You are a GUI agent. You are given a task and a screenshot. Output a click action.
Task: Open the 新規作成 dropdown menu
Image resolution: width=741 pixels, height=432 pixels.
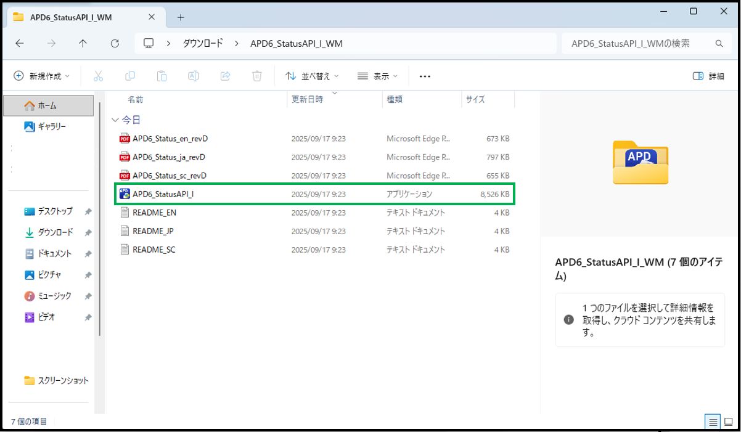42,76
